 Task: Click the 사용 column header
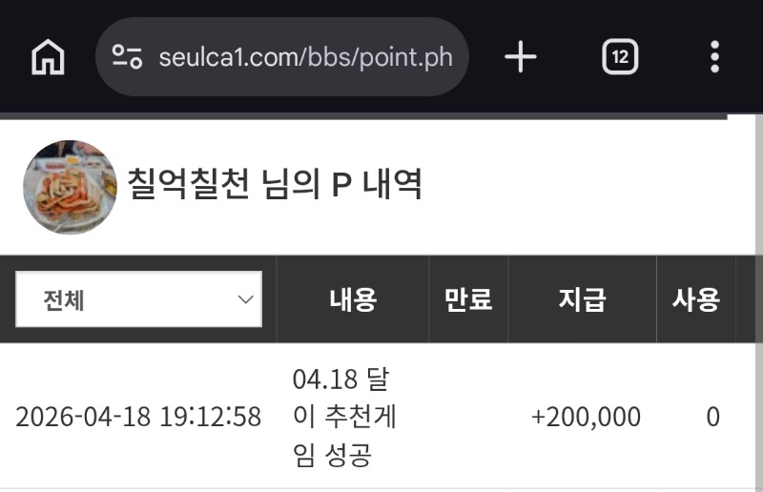pyautogui.click(x=695, y=300)
